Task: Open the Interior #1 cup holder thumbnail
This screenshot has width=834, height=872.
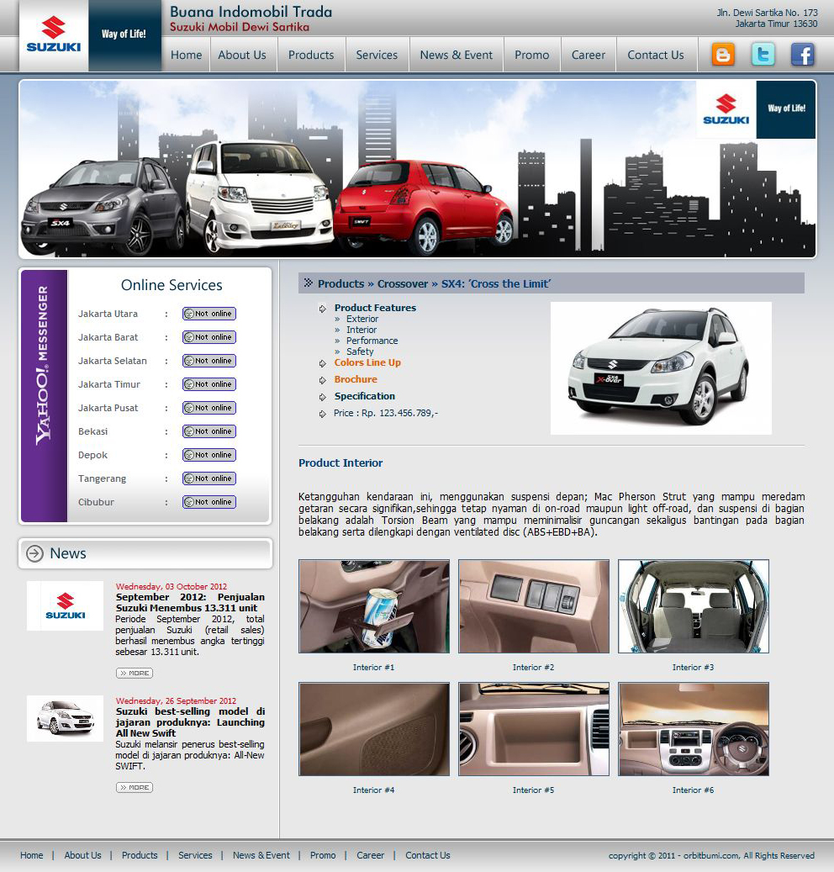Action: (374, 606)
